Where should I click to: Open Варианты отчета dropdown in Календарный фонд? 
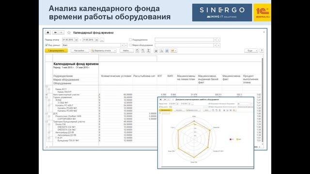tap(104, 51)
